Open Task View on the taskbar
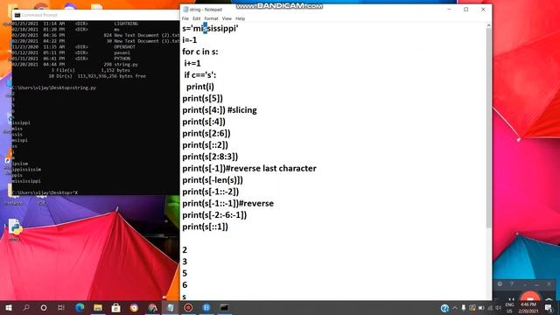560x315 pixels. point(61,307)
